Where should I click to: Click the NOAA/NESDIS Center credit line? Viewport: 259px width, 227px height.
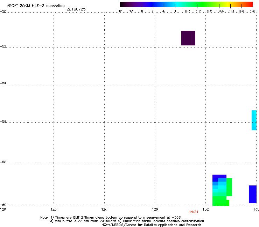(151, 225)
